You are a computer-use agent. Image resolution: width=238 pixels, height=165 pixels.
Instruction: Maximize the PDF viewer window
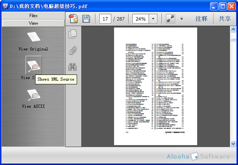coord(223,6)
